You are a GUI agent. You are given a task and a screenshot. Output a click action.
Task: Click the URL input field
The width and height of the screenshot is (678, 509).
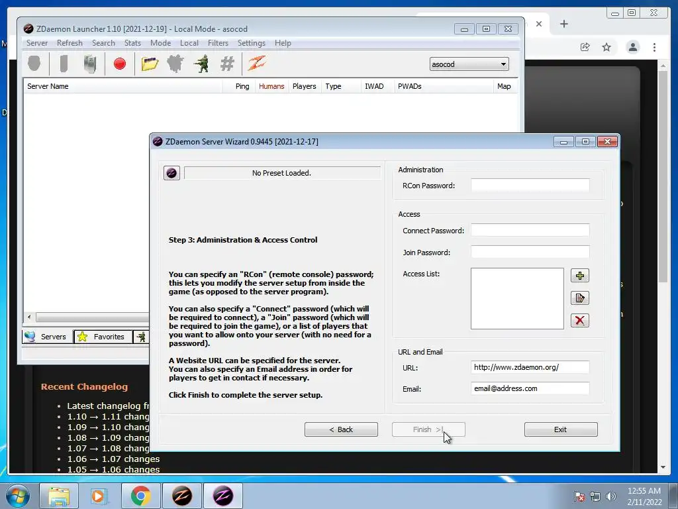[x=530, y=367]
